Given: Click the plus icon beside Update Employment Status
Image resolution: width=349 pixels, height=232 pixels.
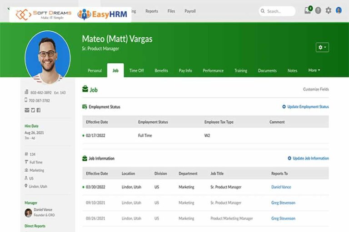Looking at the screenshot, I should coord(284,107).
